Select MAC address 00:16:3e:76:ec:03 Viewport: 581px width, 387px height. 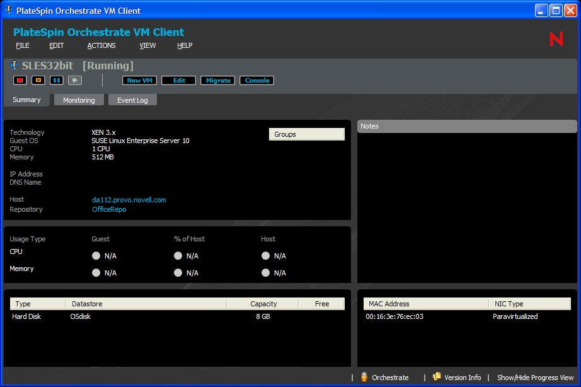(x=394, y=316)
